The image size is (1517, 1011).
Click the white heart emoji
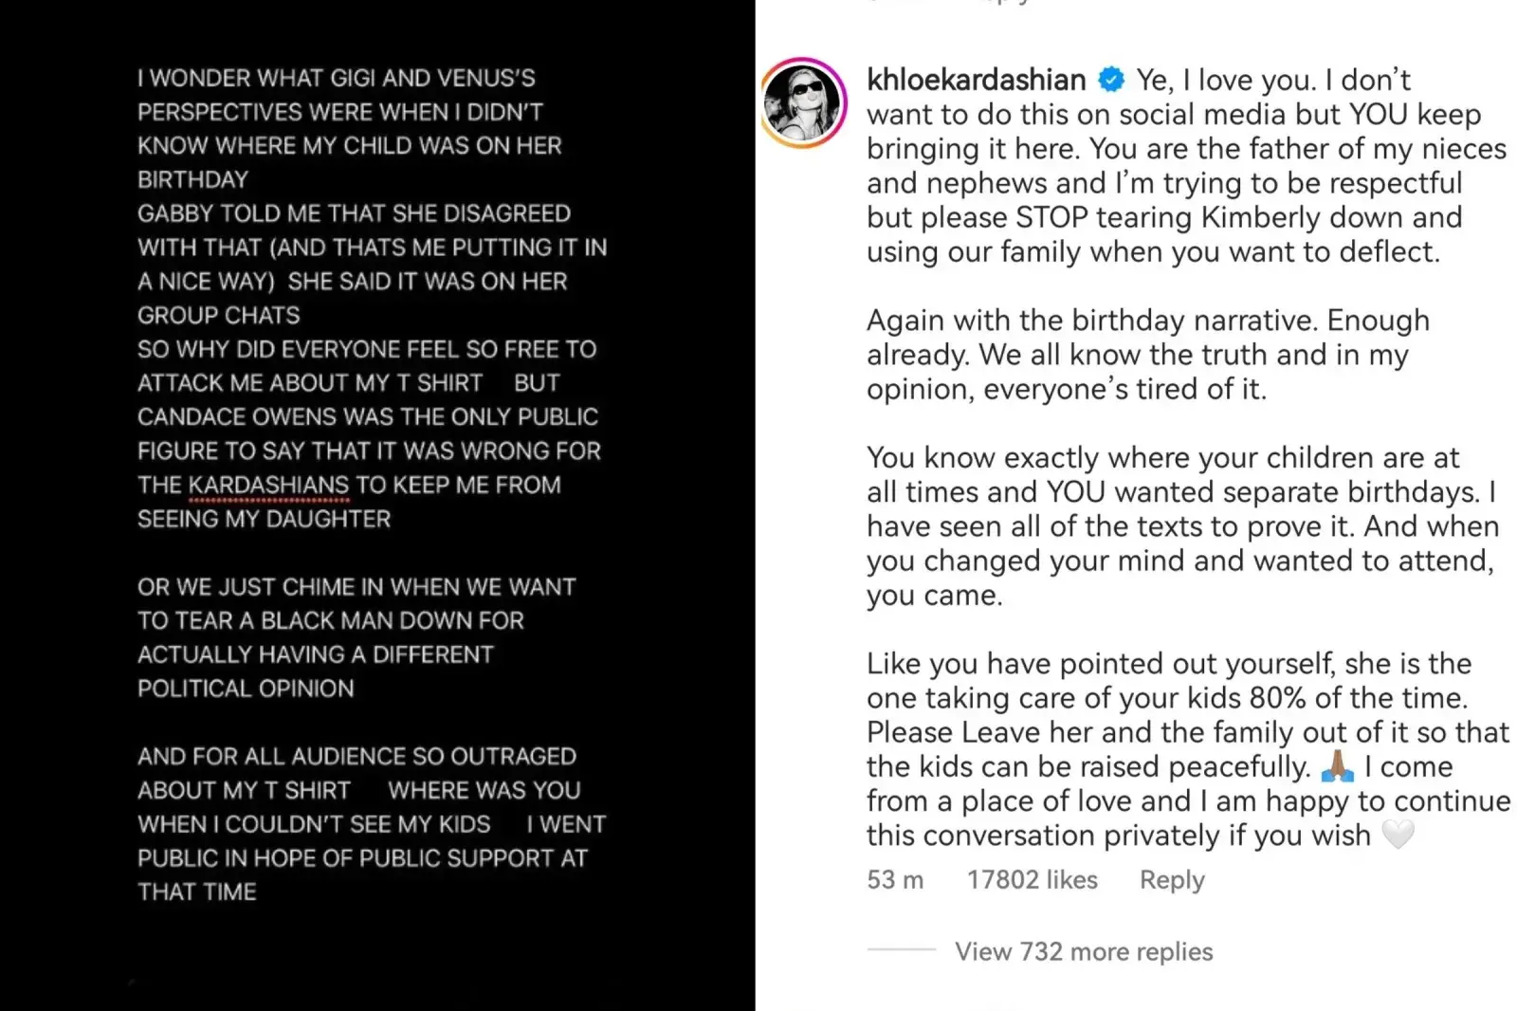click(x=1398, y=835)
